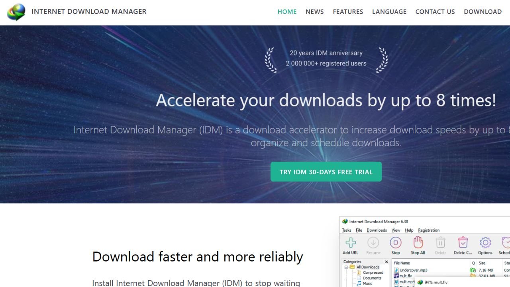
Task: Click the 20 years IDM anniversary text
Action: click(x=326, y=53)
